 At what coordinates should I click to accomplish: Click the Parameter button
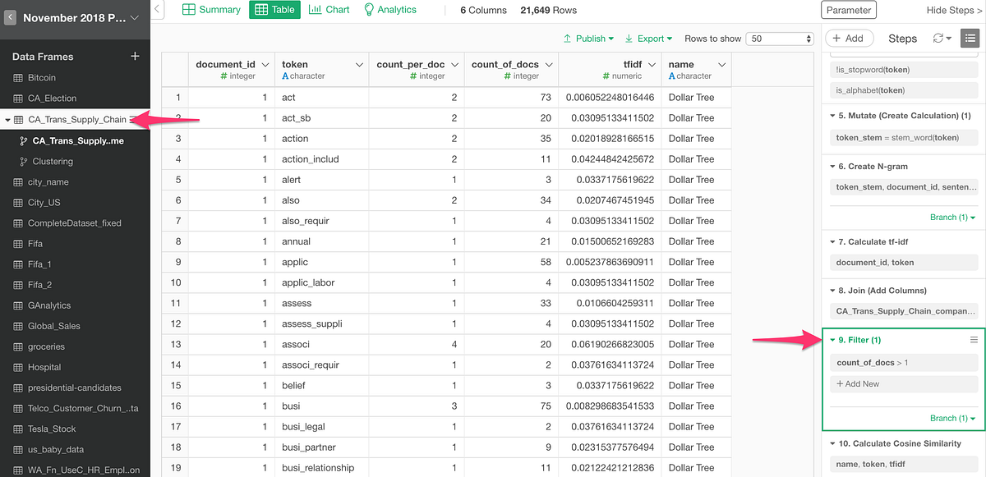tap(850, 10)
